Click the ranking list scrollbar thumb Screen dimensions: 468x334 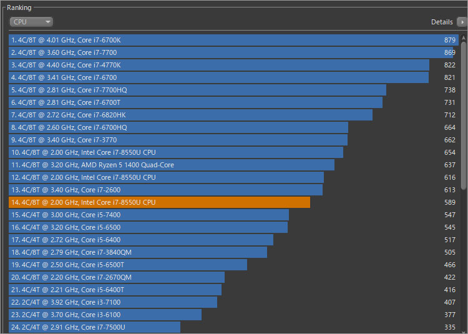(464, 116)
